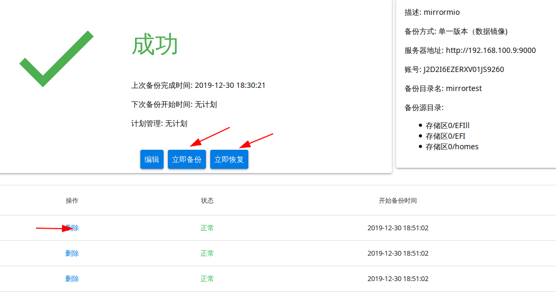Select the 存储区0/homes source directory item

pos(452,147)
